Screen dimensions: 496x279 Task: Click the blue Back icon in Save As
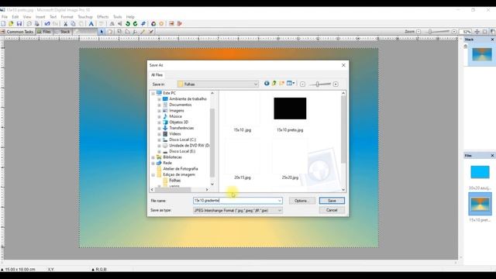[267, 84]
